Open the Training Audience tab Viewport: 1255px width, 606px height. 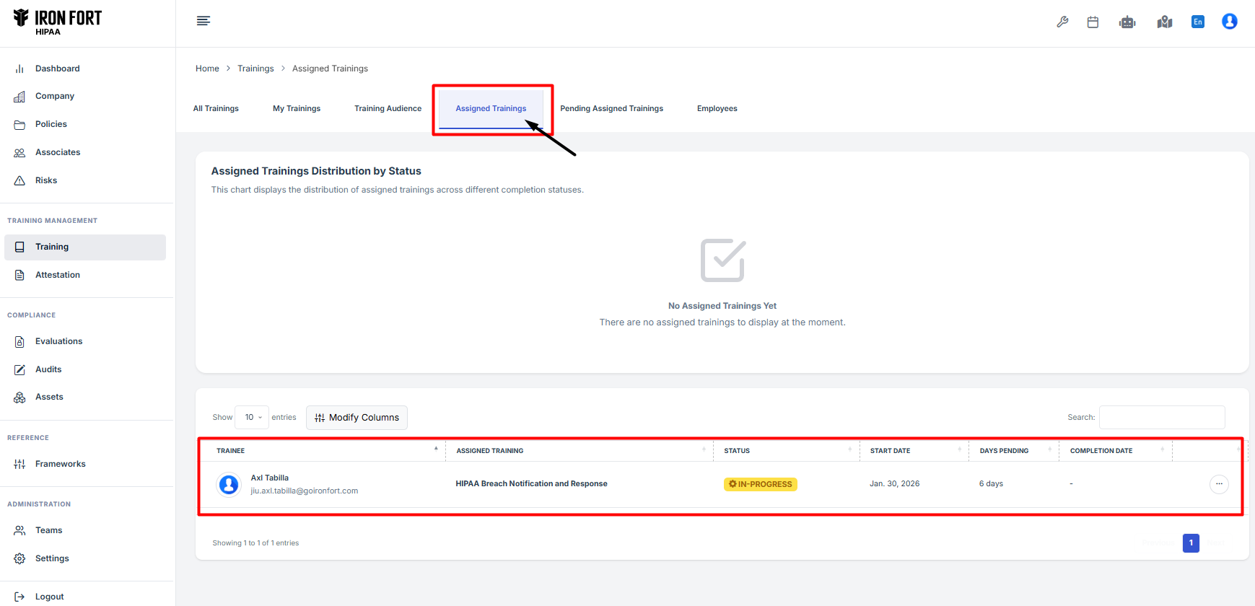pyautogui.click(x=388, y=109)
